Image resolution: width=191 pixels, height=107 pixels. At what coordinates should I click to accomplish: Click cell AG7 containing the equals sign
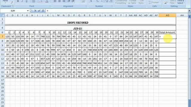point(167,37)
